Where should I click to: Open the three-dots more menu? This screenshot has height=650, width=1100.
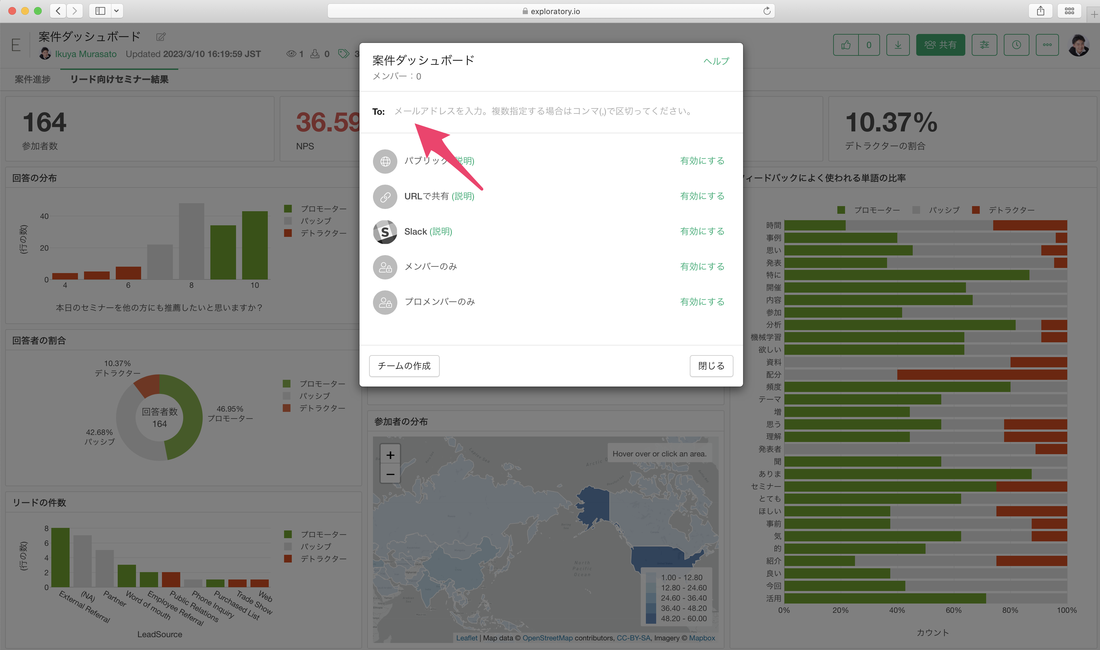1047,45
